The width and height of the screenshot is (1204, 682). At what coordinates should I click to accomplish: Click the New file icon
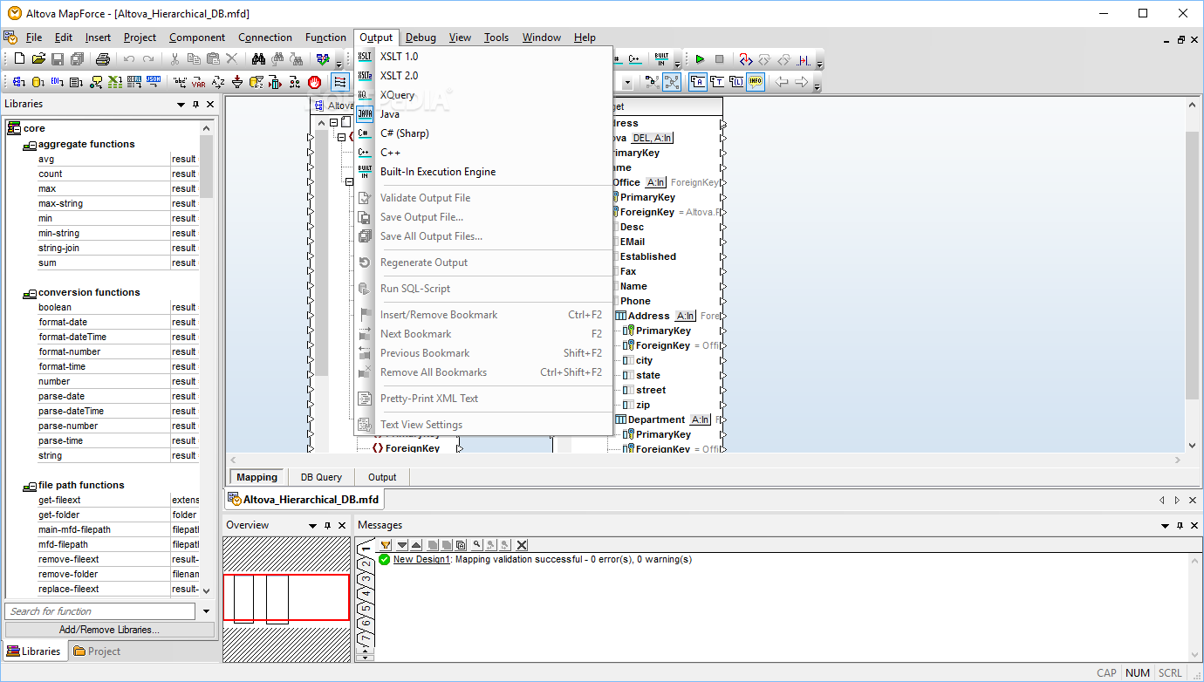(x=19, y=59)
